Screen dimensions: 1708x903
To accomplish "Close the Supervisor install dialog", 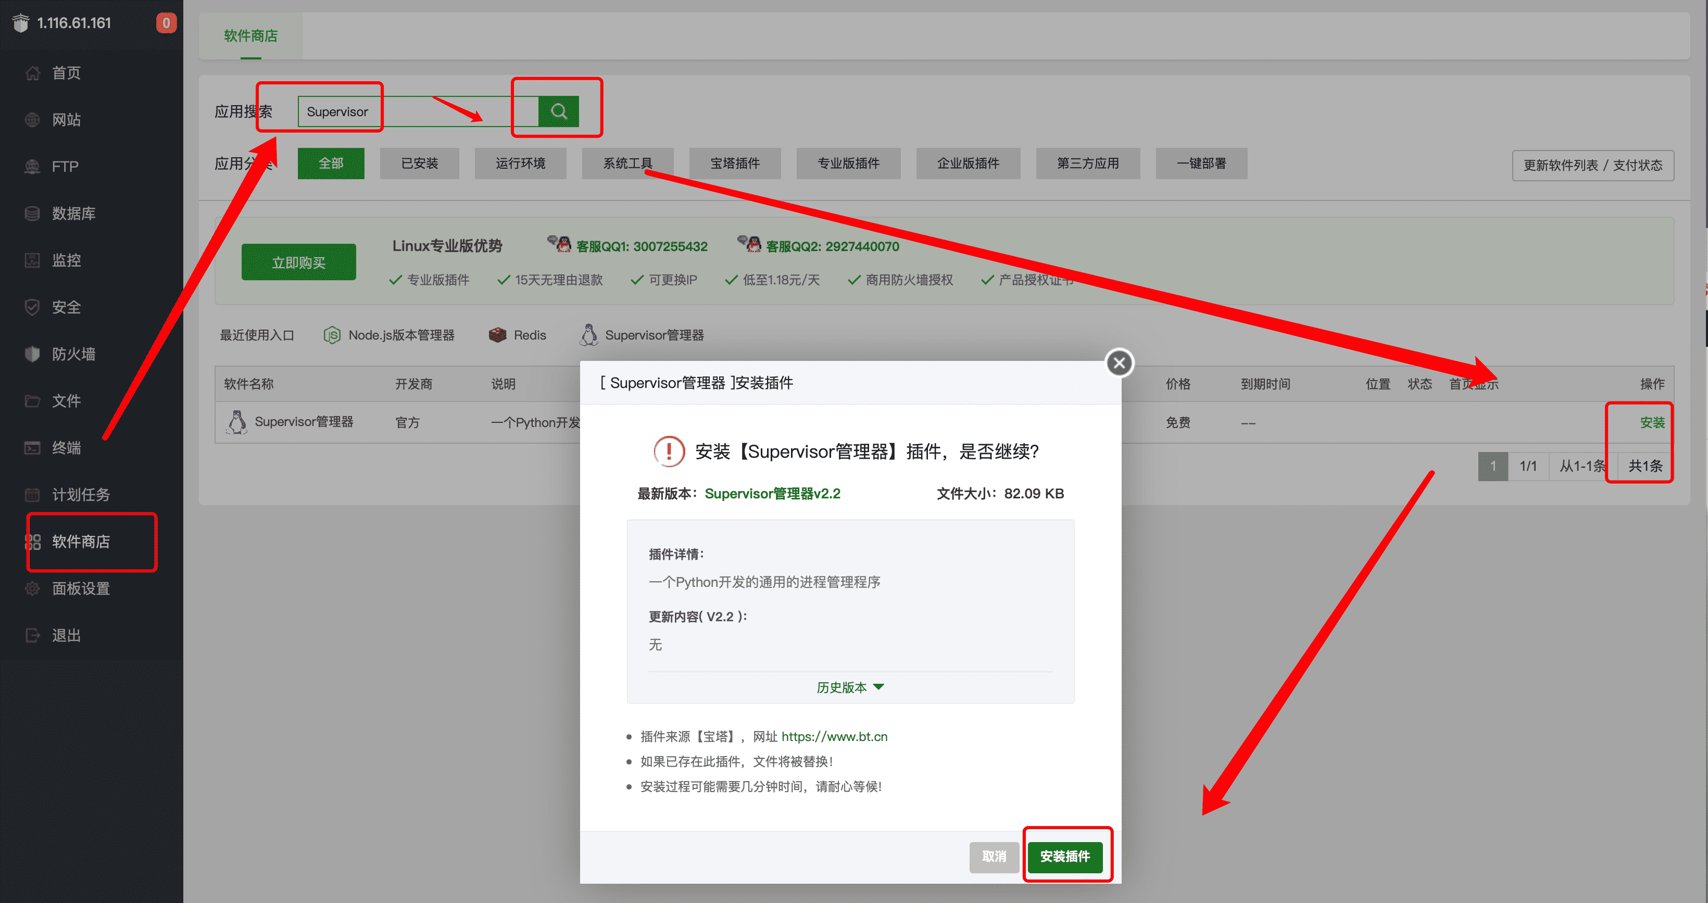I will tap(1119, 362).
